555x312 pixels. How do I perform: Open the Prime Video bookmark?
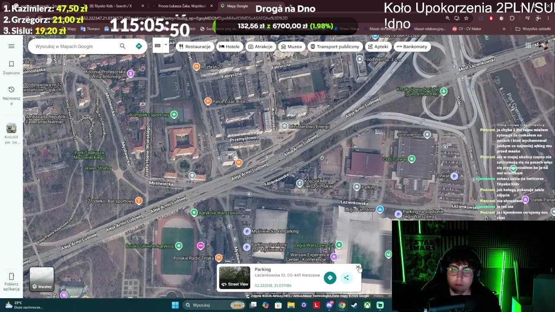[x=346, y=29]
